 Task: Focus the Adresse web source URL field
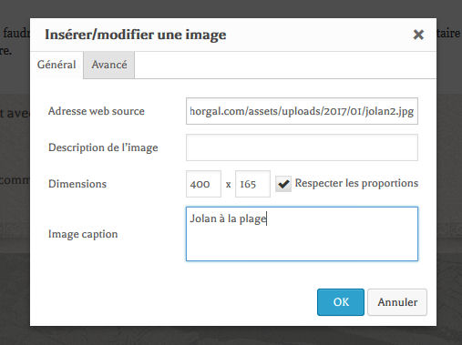click(x=302, y=111)
